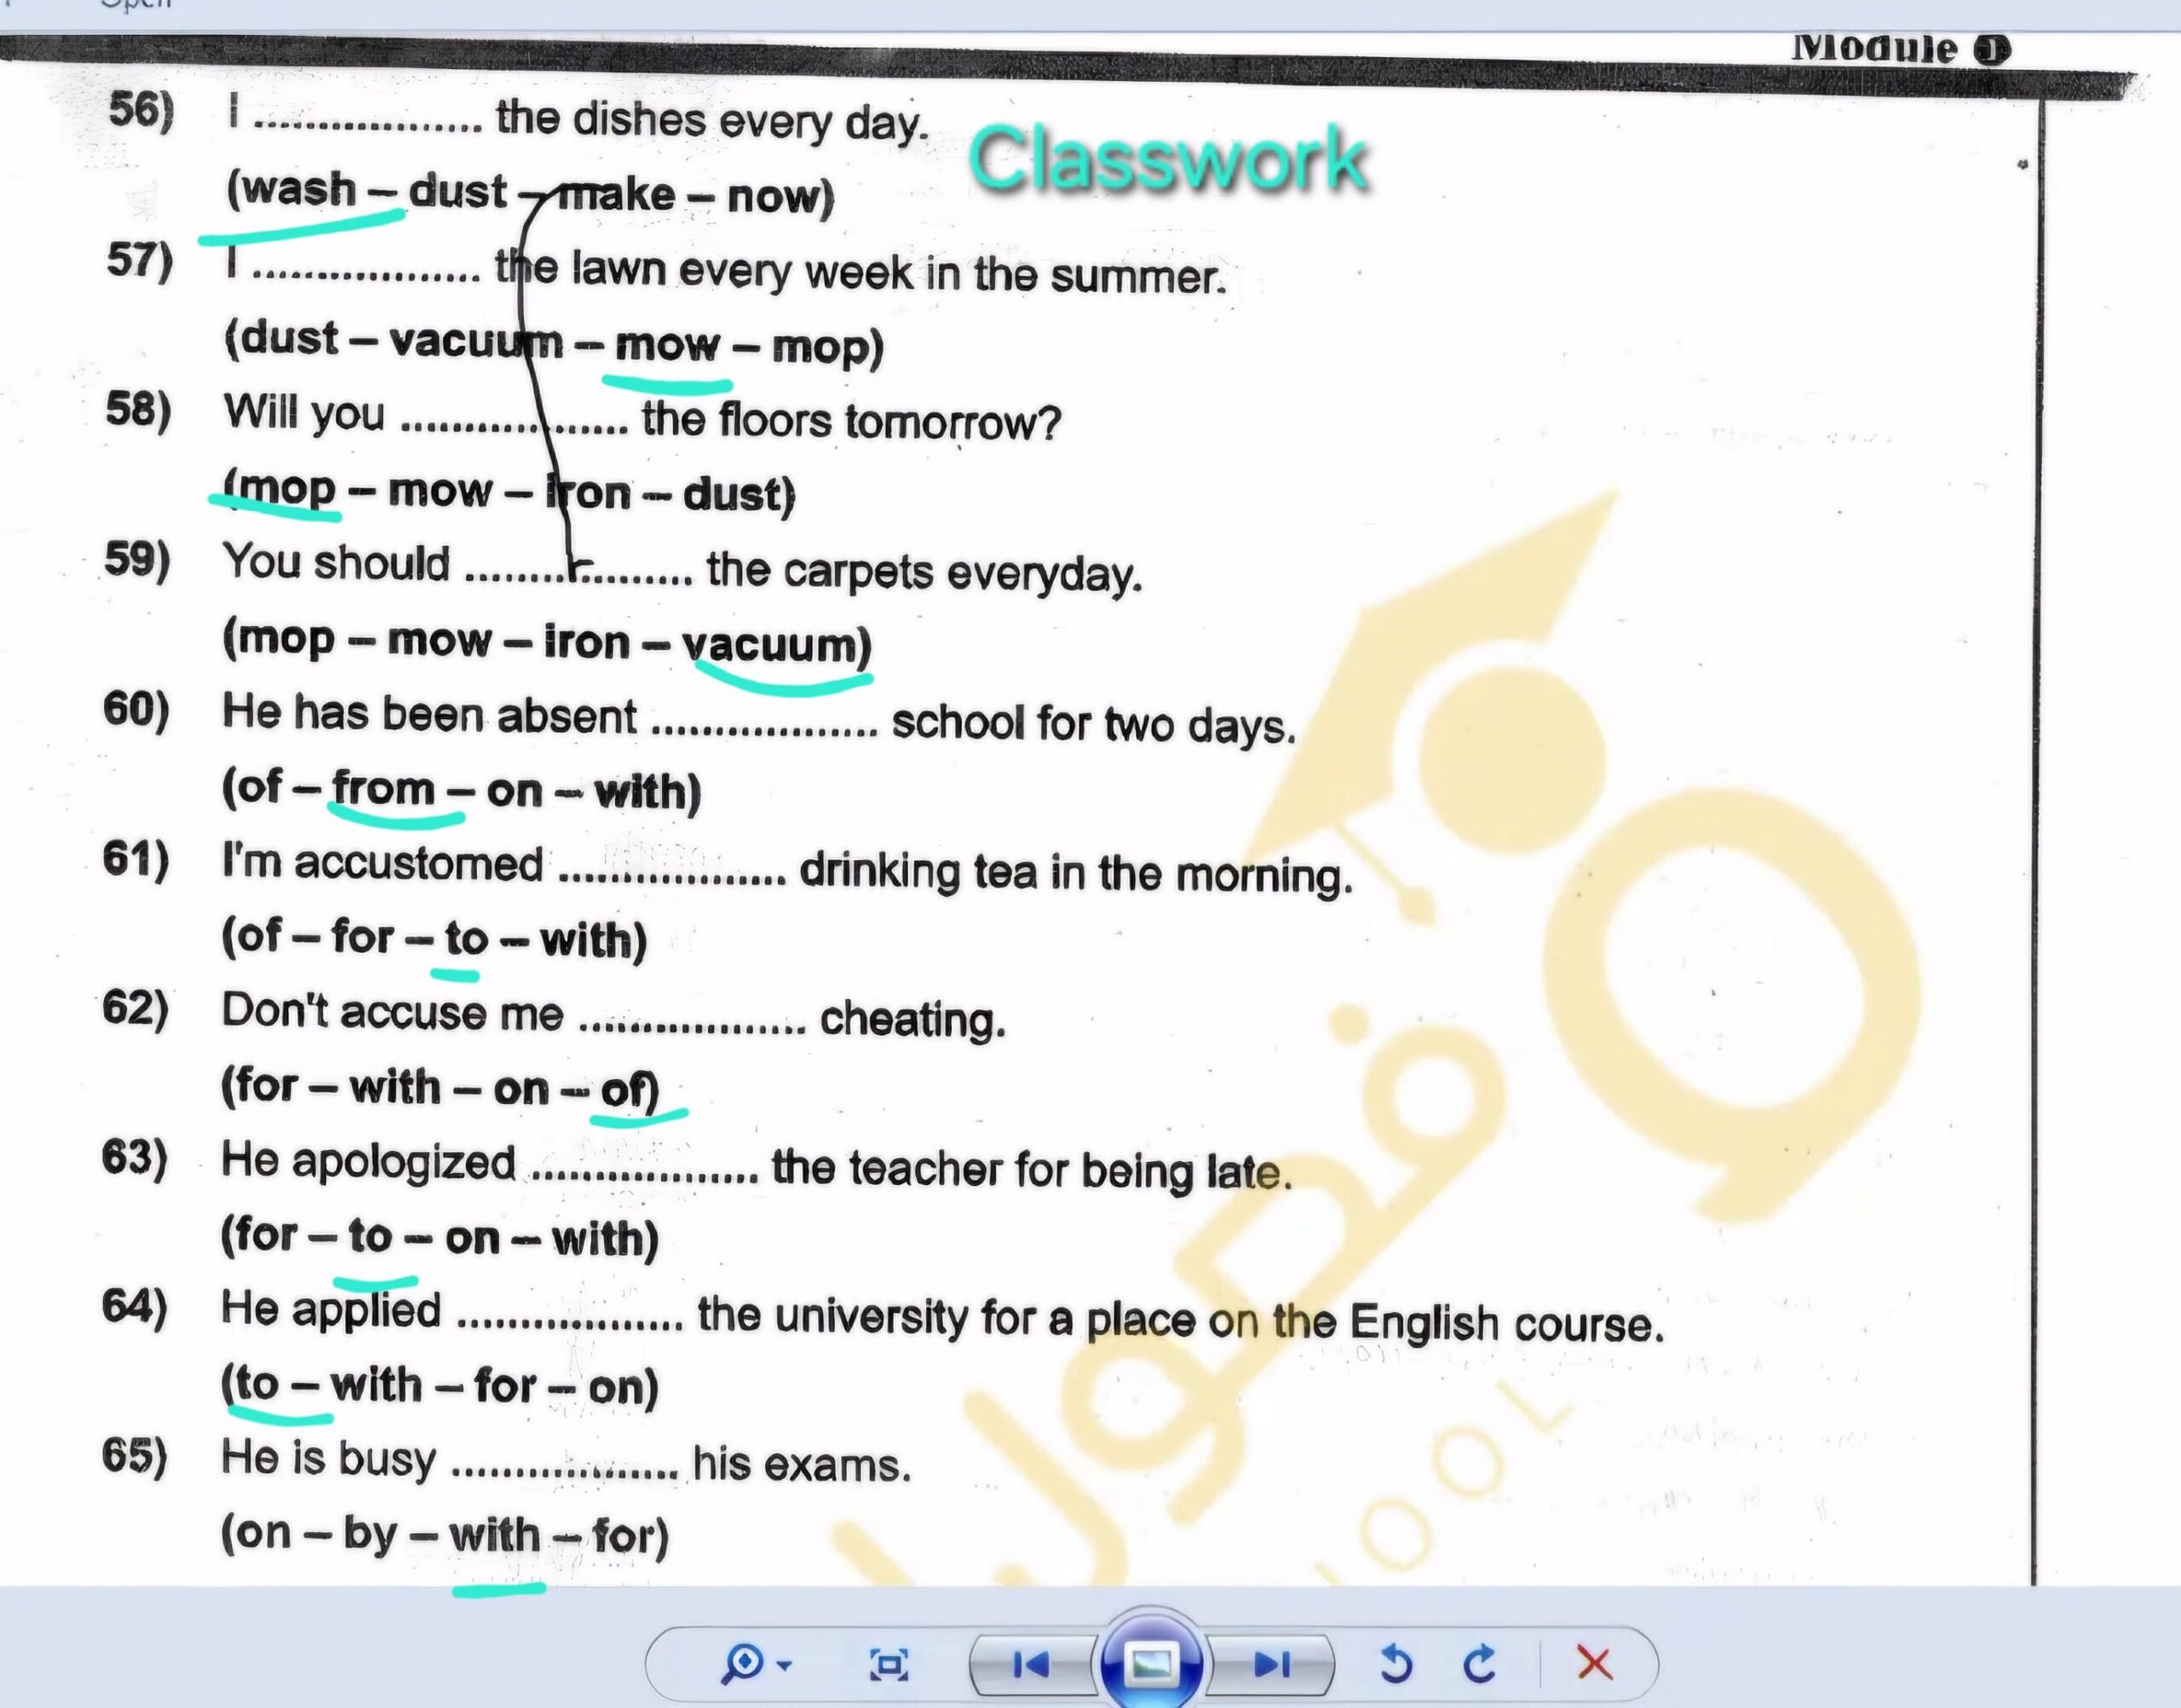Click "the lawn every week in the summer."

[861, 272]
